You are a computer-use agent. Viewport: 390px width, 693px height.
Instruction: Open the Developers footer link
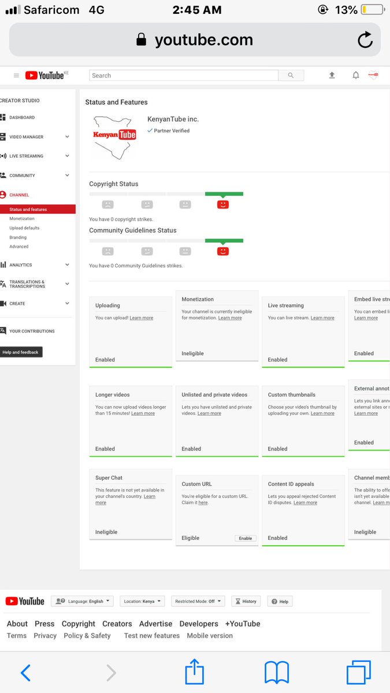199,624
